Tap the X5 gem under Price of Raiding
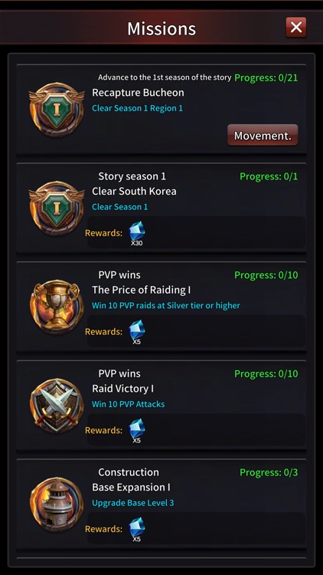Image resolution: width=323 pixels, height=575 pixels. (136, 332)
